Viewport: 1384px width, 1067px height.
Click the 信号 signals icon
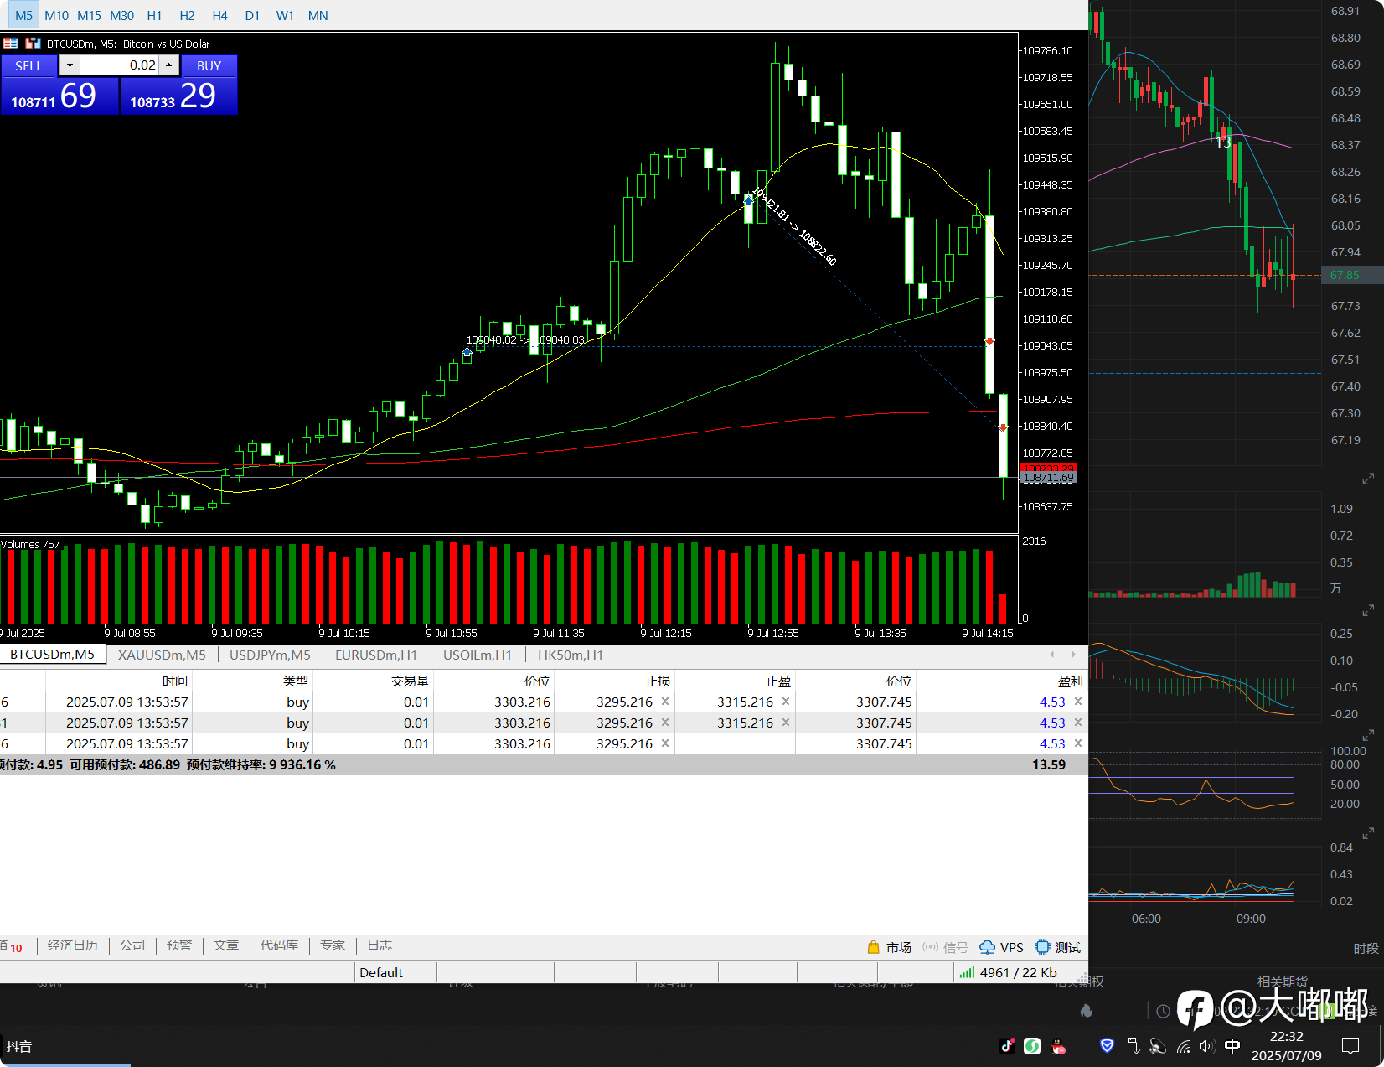coord(930,947)
